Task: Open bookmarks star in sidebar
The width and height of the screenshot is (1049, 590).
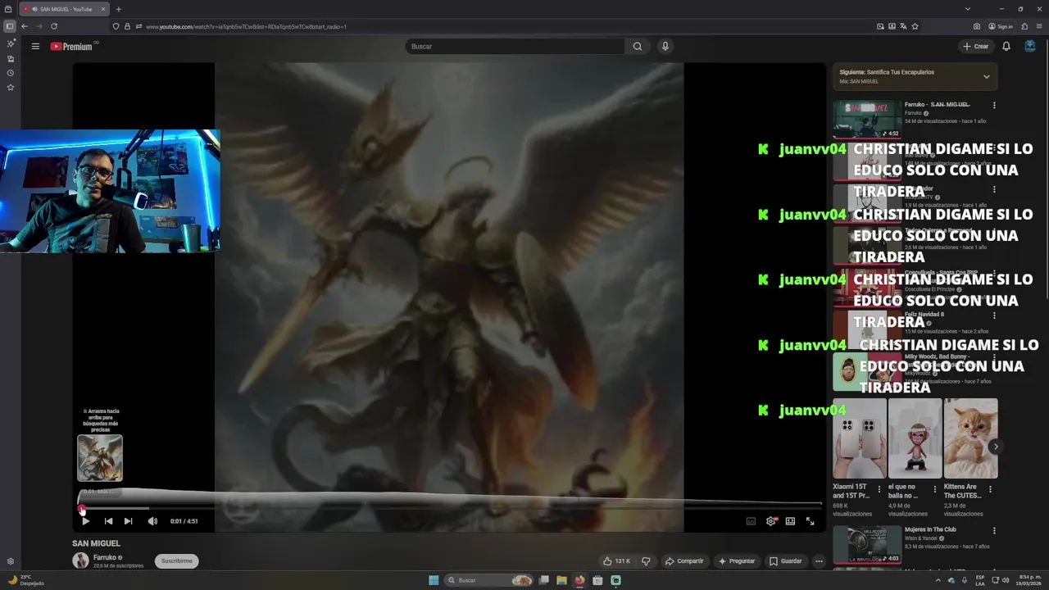Action: [x=11, y=87]
